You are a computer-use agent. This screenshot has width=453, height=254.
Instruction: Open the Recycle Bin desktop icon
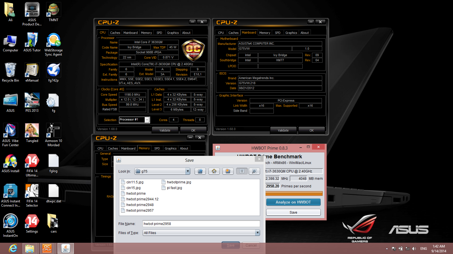point(10,72)
